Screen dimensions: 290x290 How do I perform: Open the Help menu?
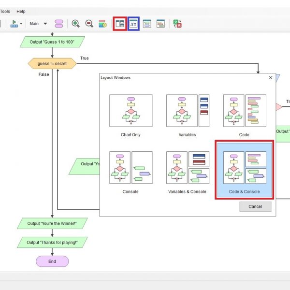(21, 11)
